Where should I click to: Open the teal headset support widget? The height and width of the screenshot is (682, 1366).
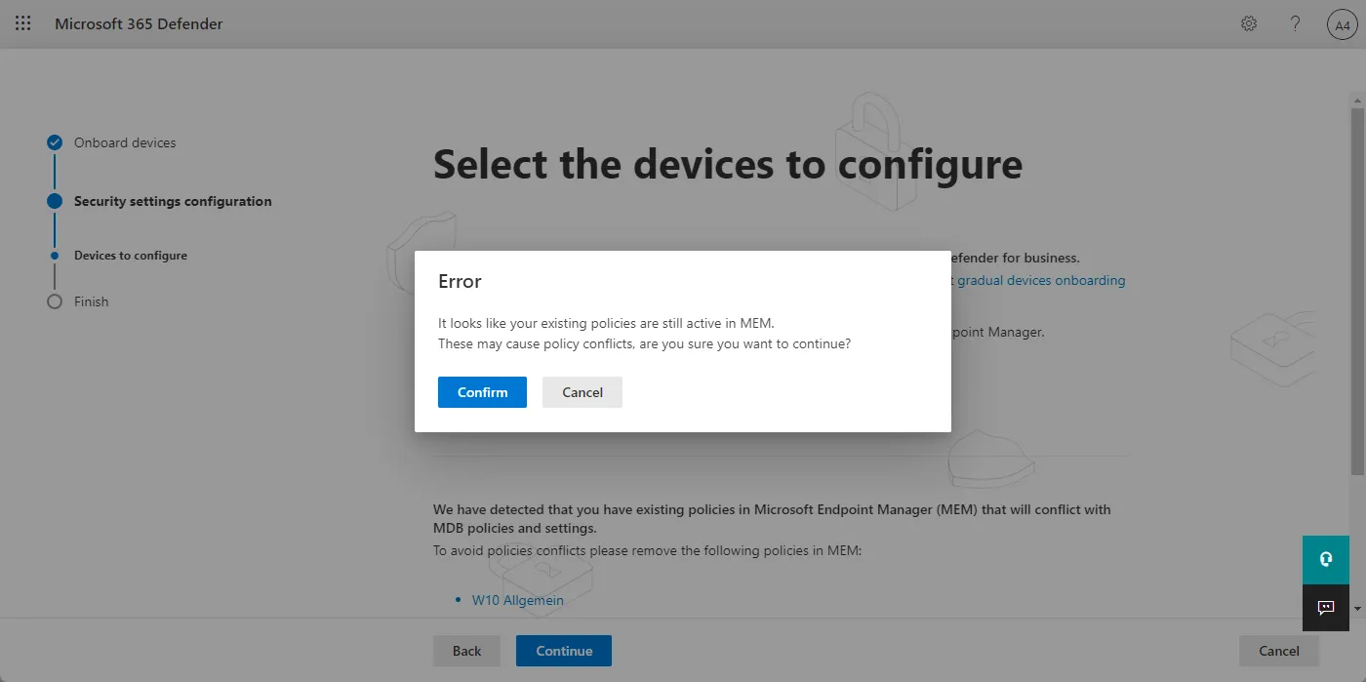tap(1326, 559)
